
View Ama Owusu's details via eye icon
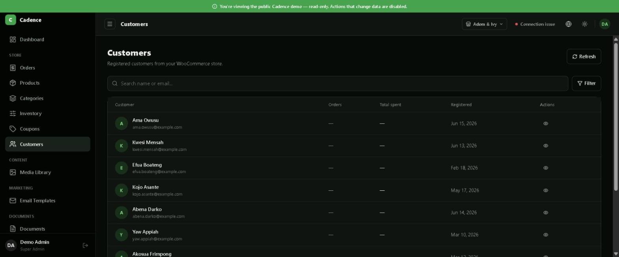point(546,123)
